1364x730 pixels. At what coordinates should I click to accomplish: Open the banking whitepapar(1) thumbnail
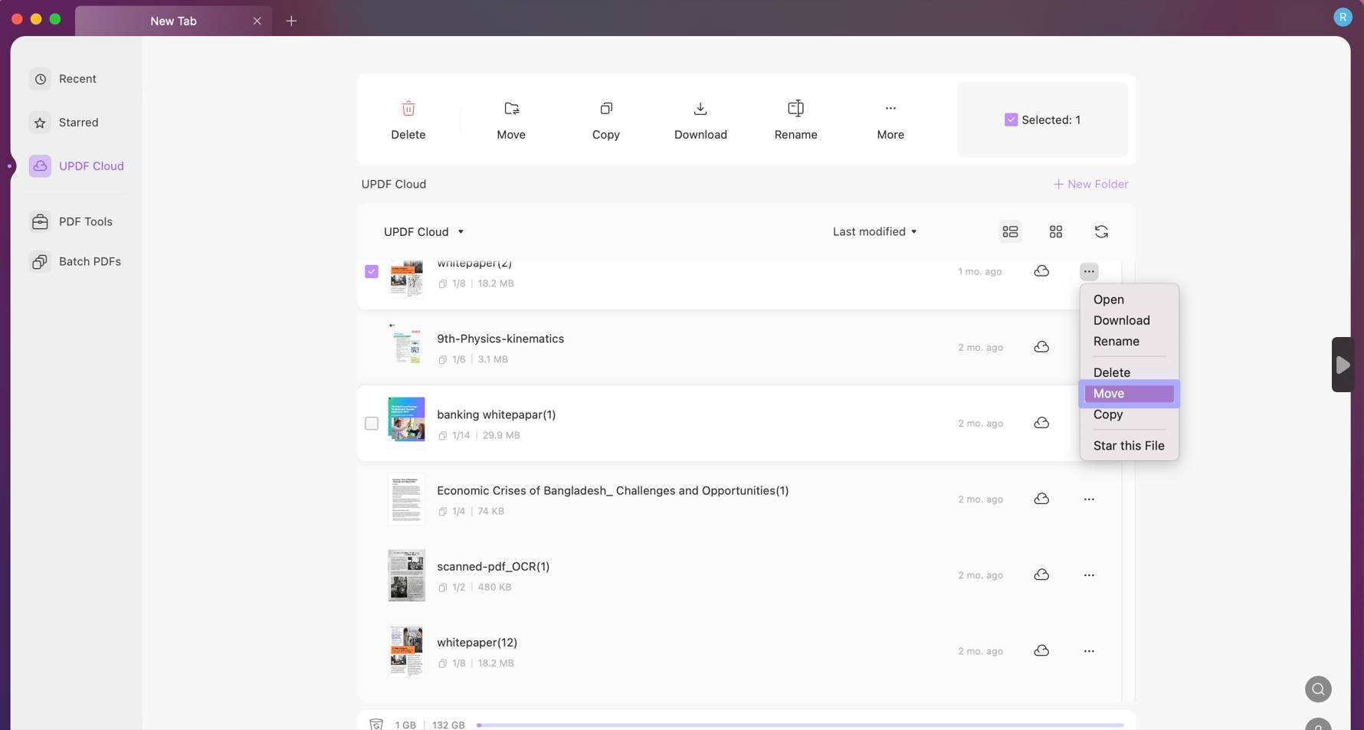tap(406, 420)
